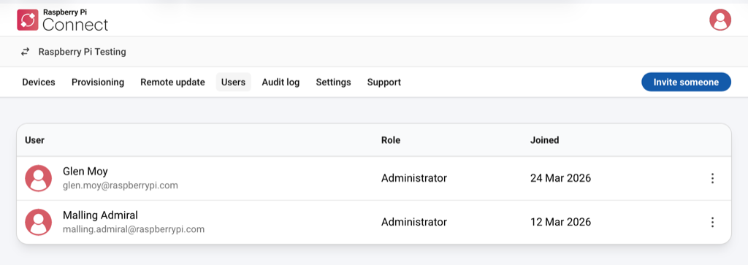Click the name Malling Admiral

click(100, 215)
